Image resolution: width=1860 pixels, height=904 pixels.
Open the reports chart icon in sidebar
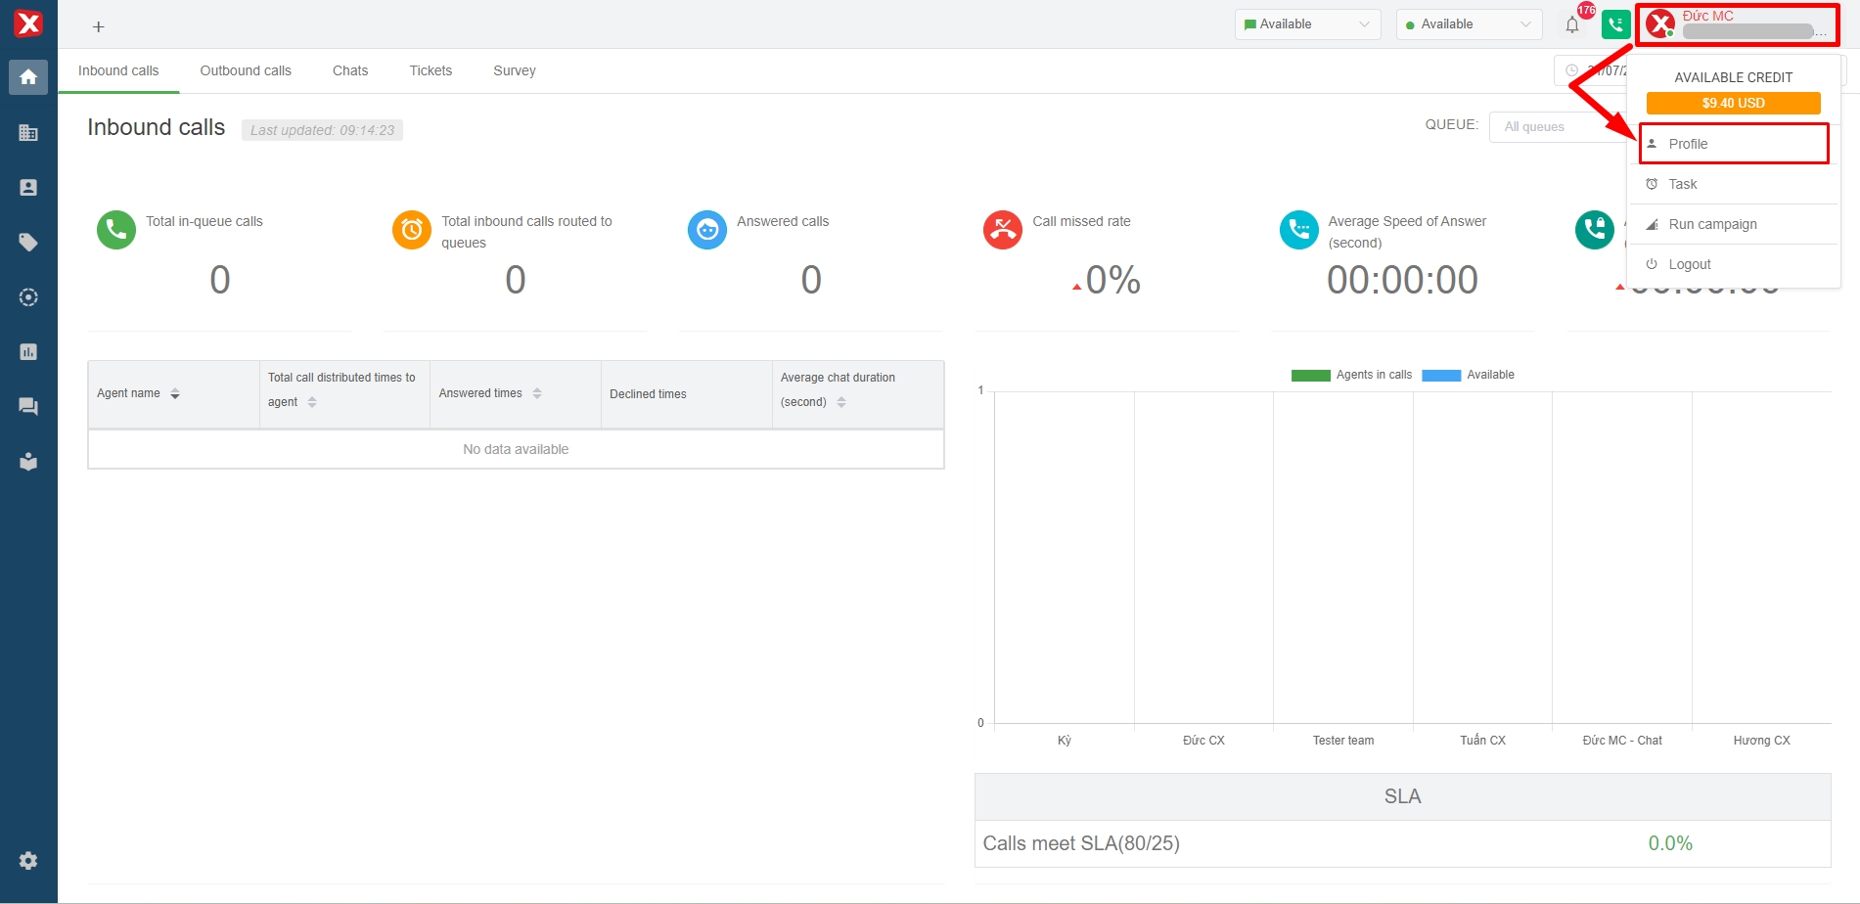click(28, 351)
